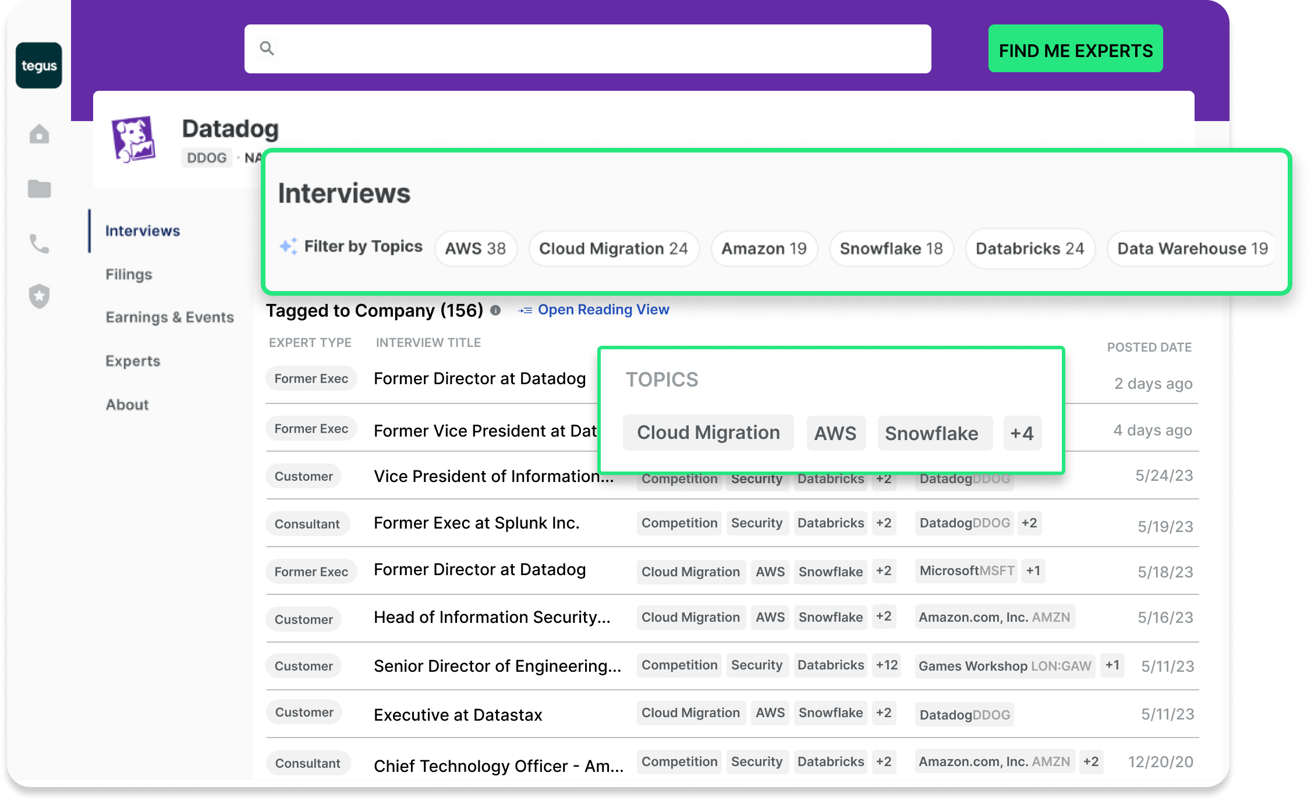Open interview Vice President of Information...
The width and height of the screenshot is (1311, 801).
(494, 476)
